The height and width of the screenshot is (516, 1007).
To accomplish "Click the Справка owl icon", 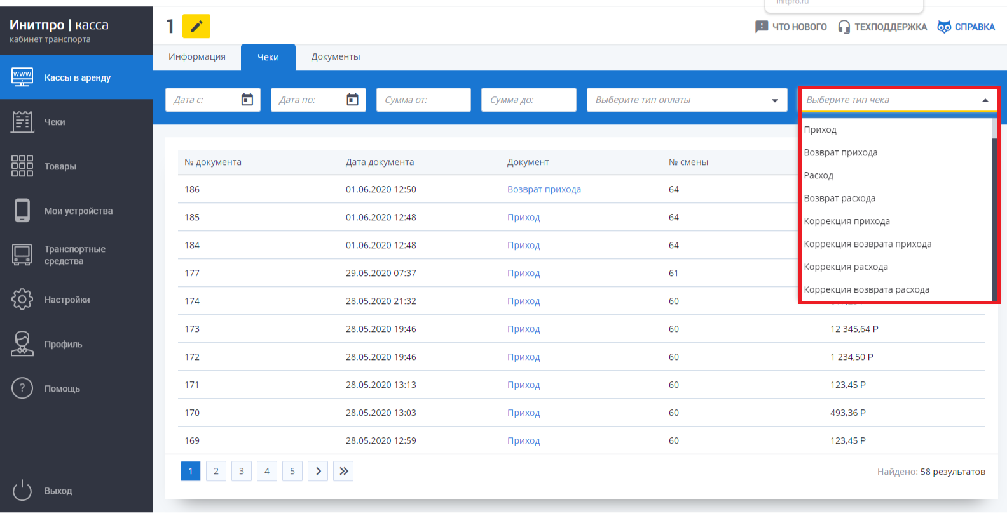I will [944, 27].
